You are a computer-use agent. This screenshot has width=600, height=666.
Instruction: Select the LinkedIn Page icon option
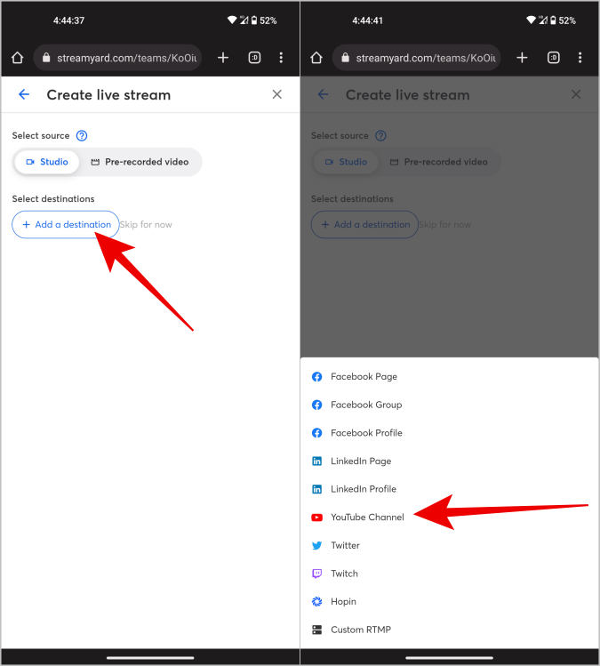point(316,461)
